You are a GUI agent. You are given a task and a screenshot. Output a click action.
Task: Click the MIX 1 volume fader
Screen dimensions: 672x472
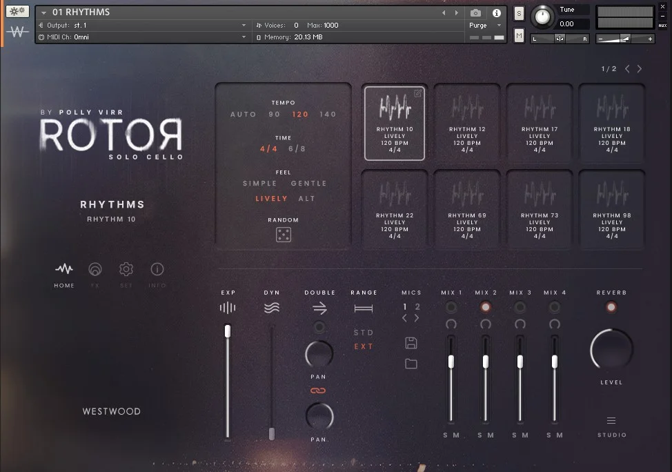tap(451, 362)
